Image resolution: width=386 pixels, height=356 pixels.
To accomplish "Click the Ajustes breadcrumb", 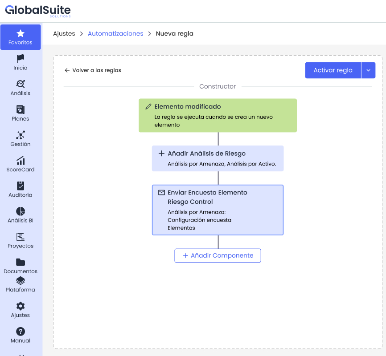I will click(64, 33).
